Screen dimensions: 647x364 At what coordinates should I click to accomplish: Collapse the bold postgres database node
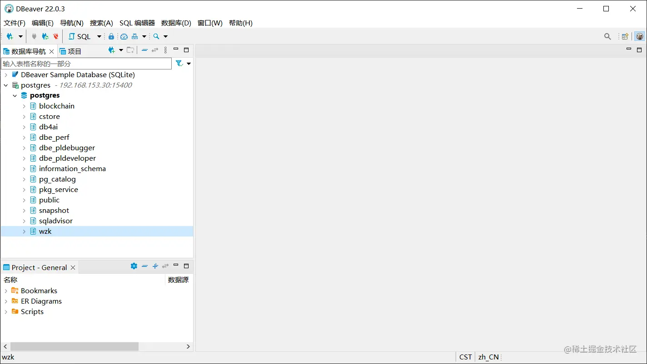15,96
